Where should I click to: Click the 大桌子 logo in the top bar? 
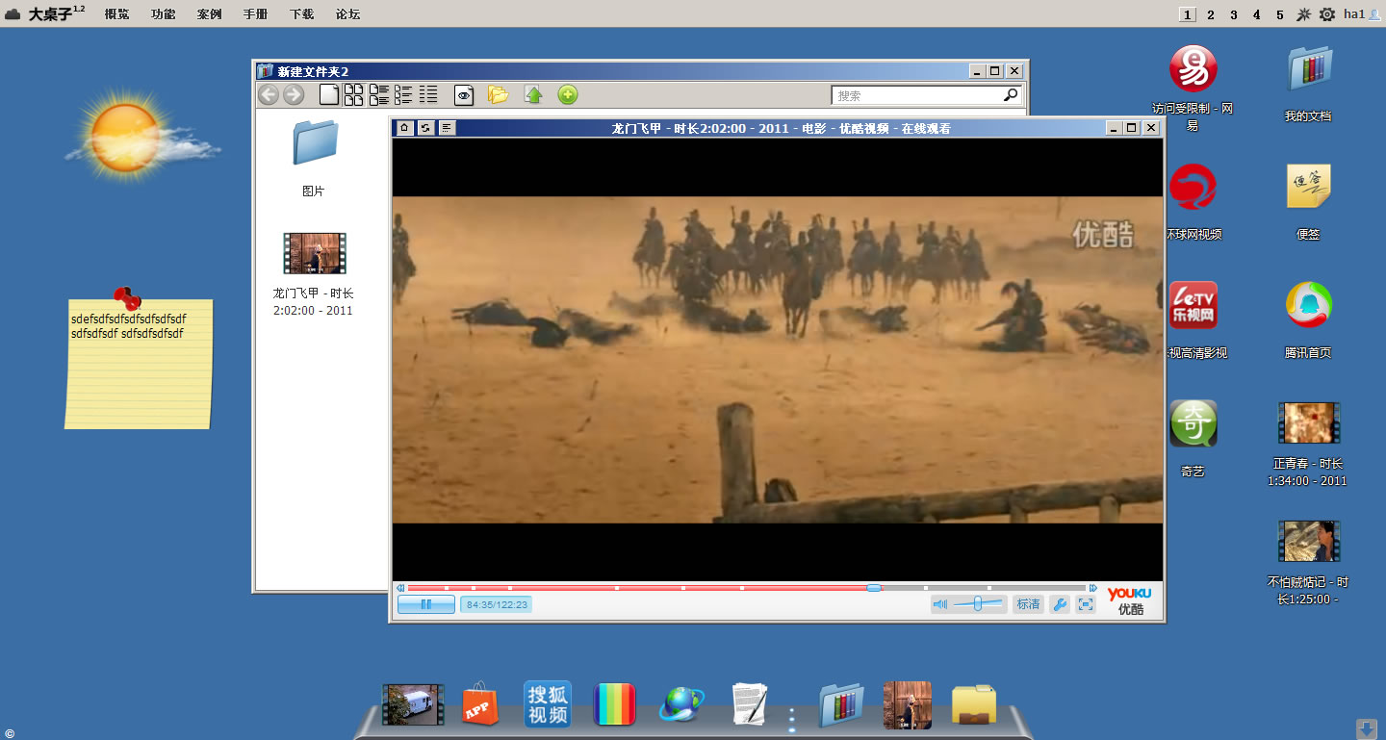point(45,13)
